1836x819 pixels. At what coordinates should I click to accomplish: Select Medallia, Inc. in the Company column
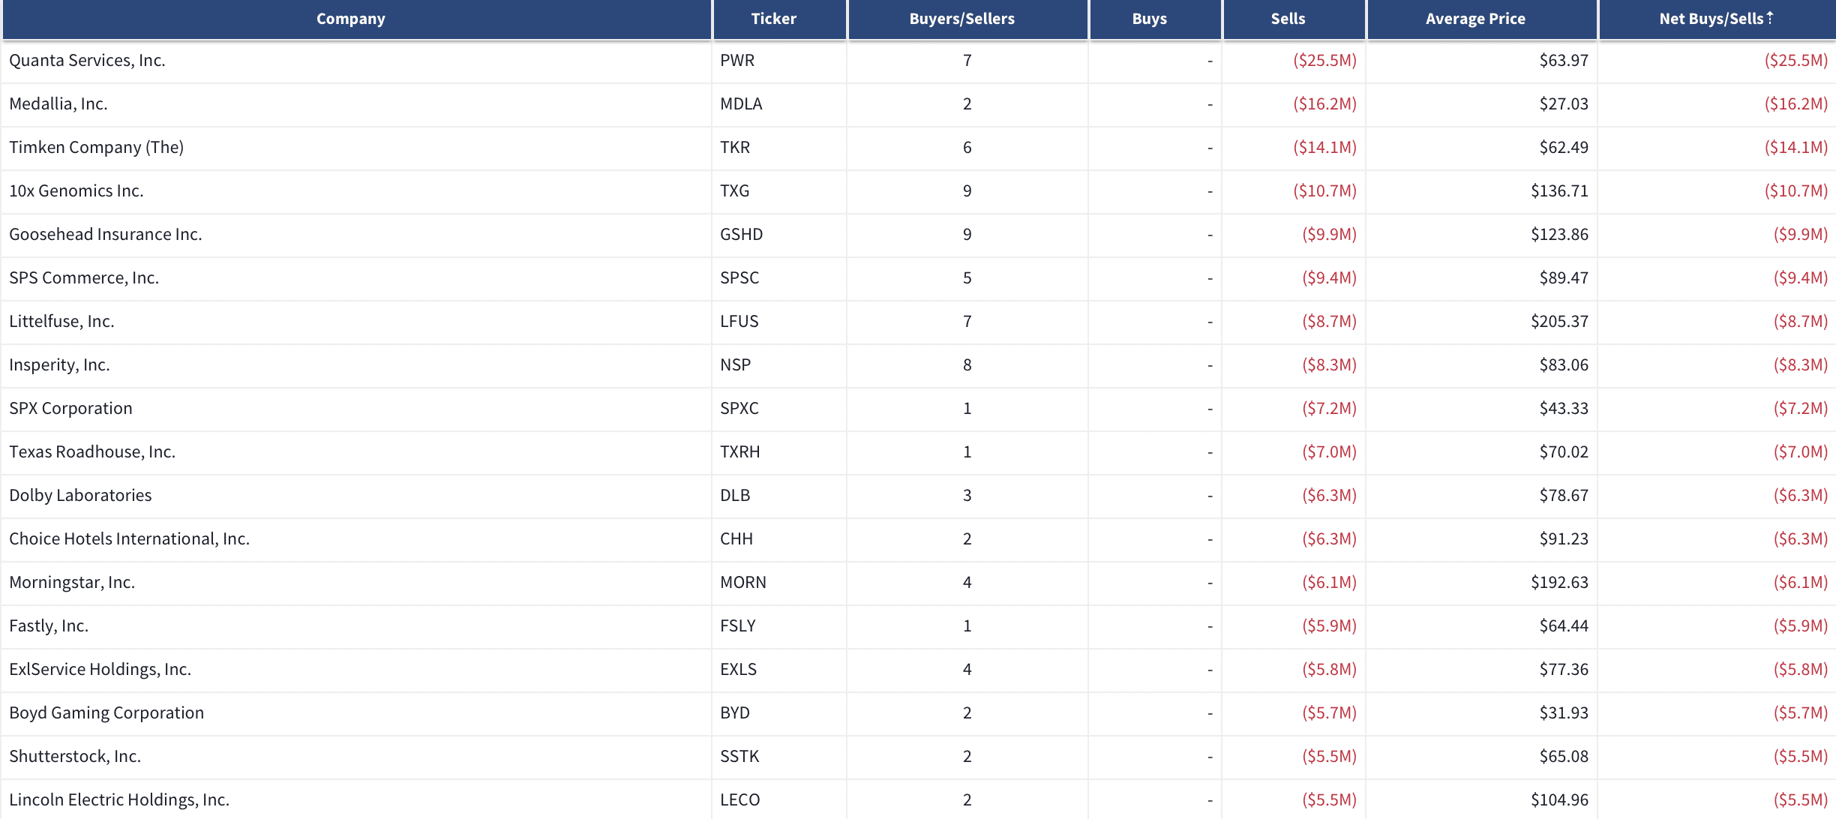tap(58, 103)
